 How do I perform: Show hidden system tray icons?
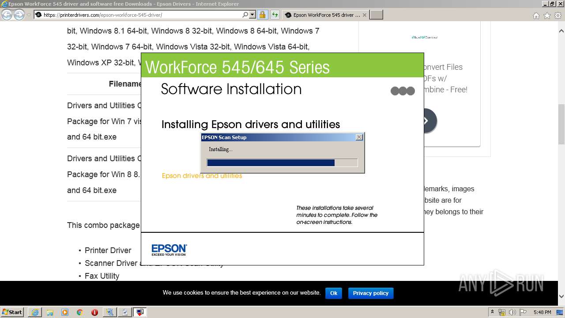pyautogui.click(x=492, y=312)
